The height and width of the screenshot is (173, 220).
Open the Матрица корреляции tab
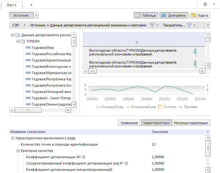(x=191, y=123)
